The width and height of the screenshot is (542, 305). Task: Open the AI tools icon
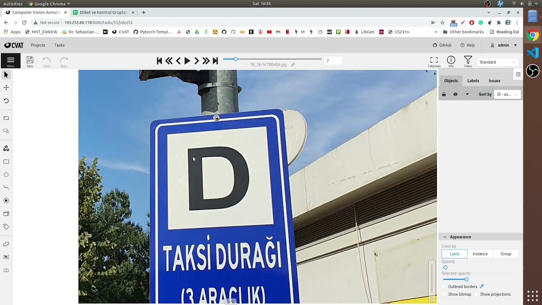point(6,148)
